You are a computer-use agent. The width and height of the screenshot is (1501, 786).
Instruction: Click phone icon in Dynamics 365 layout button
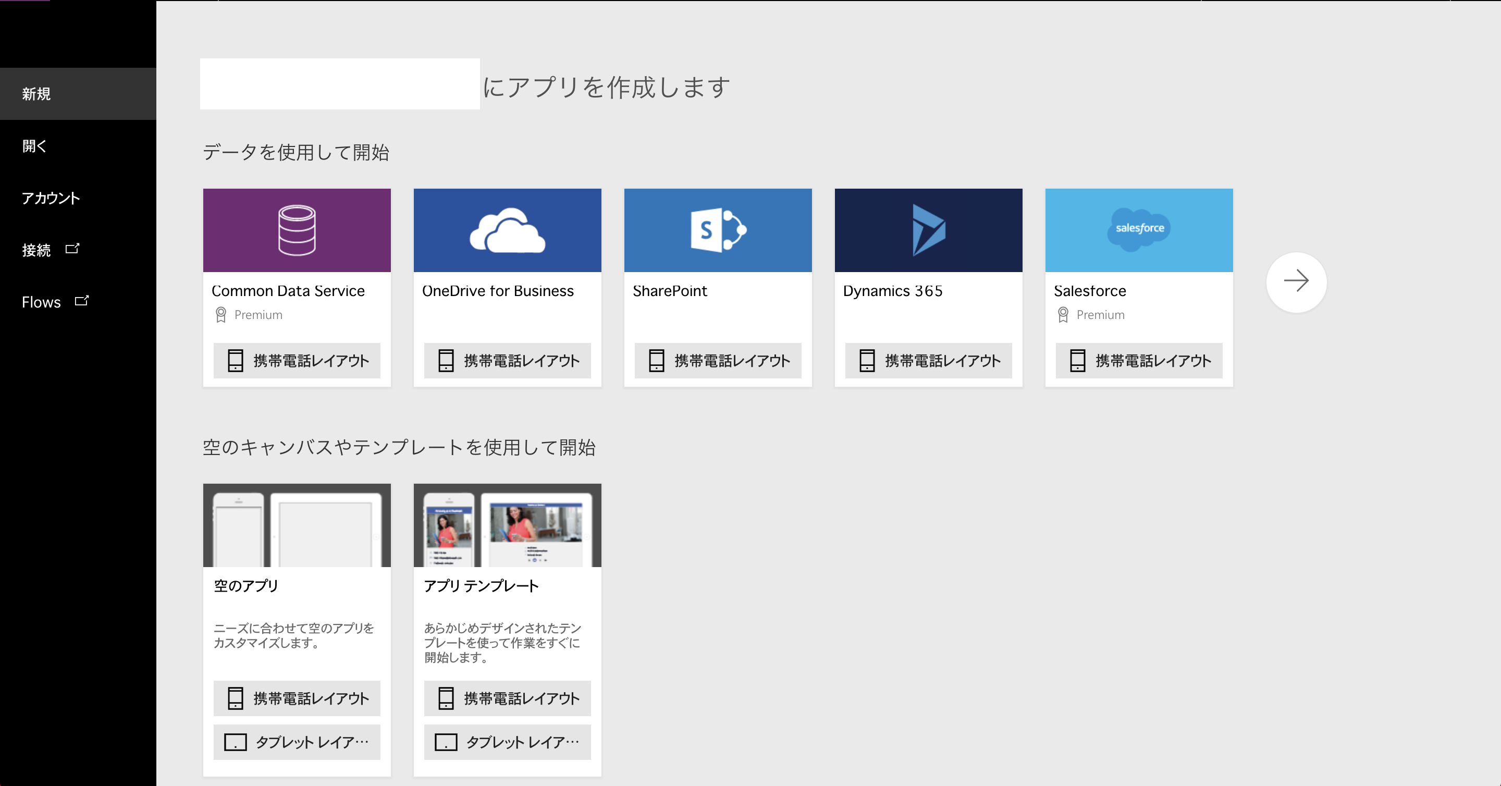866,361
